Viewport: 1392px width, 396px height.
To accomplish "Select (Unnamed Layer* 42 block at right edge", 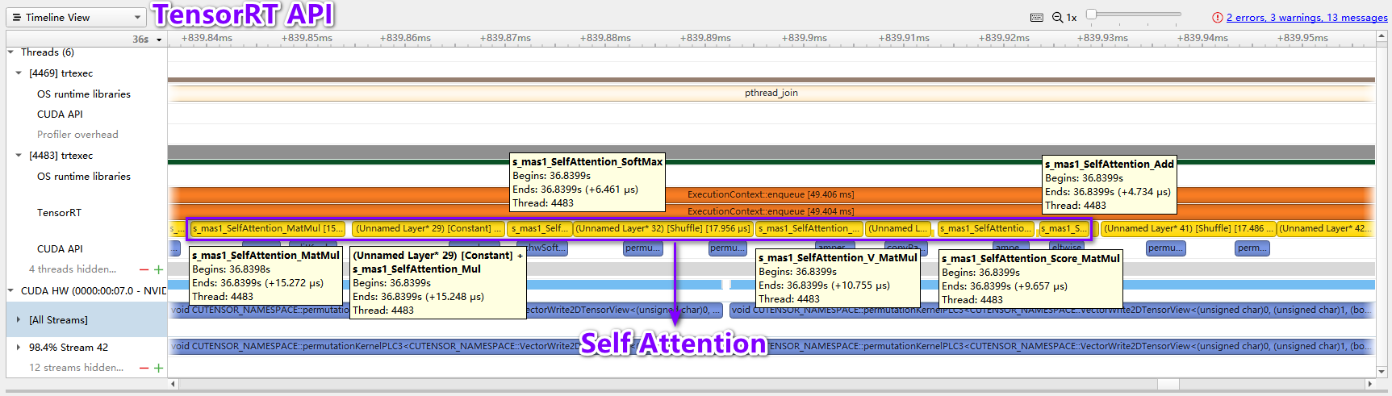I will click(1326, 229).
